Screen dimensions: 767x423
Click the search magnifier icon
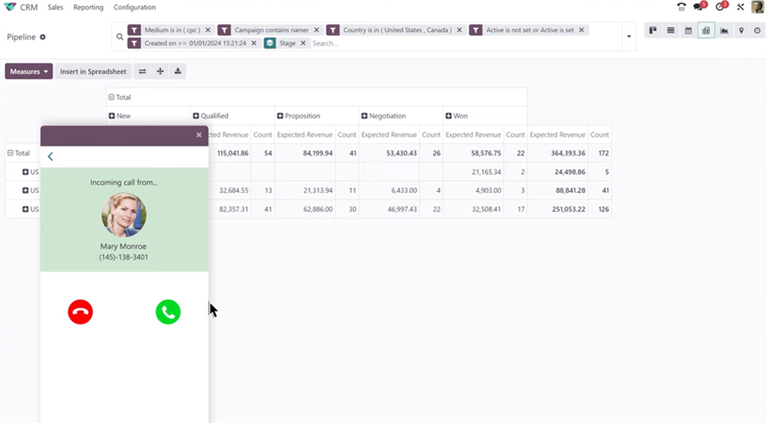tap(120, 36)
